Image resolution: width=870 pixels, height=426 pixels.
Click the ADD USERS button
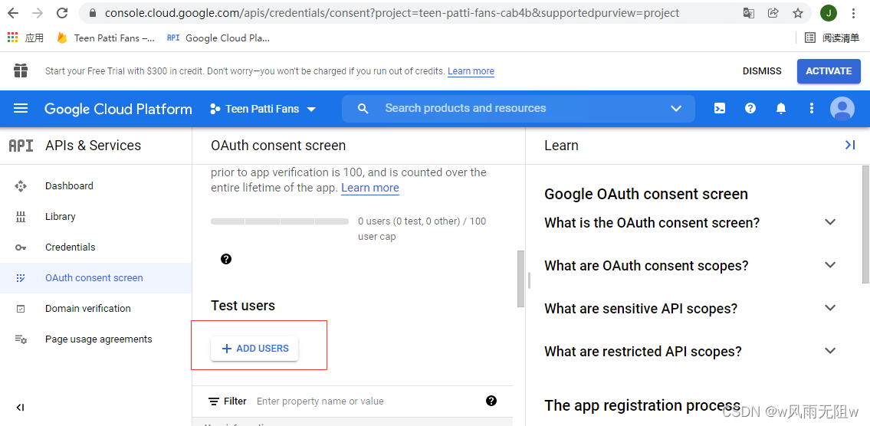point(254,349)
